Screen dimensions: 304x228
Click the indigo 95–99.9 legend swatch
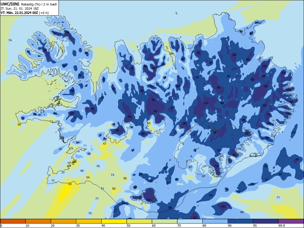[266, 221]
